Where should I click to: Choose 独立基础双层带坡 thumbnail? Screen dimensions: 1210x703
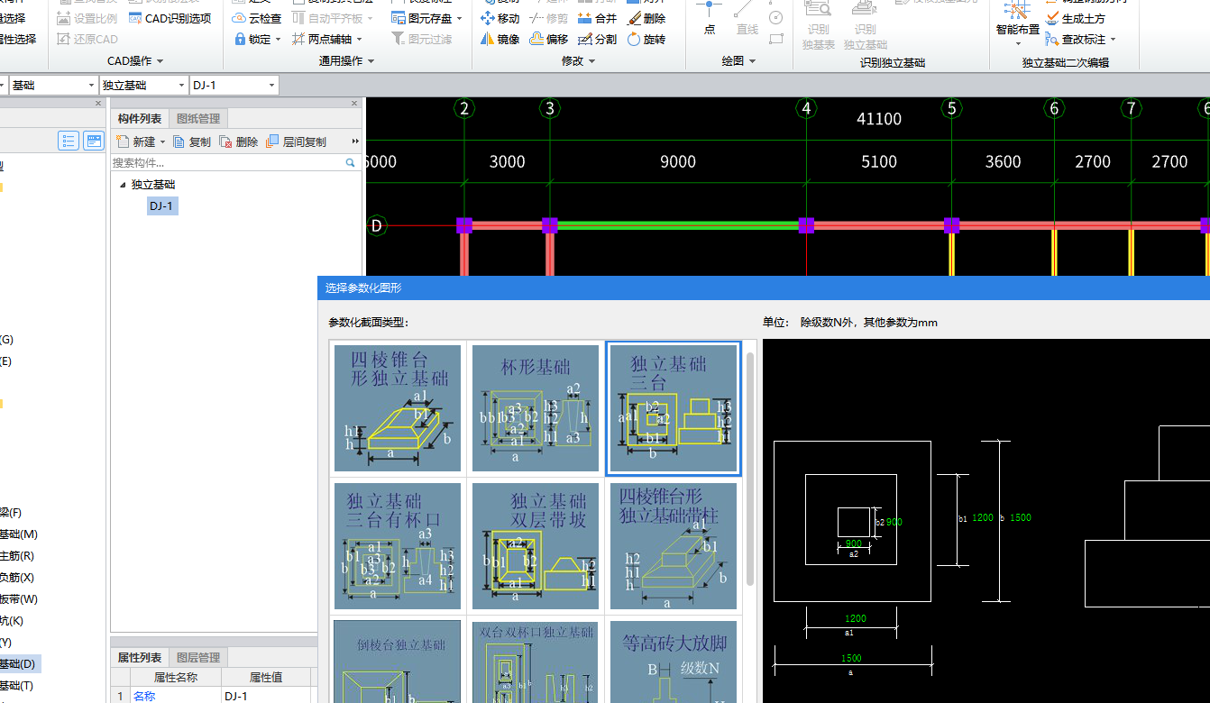click(x=536, y=546)
